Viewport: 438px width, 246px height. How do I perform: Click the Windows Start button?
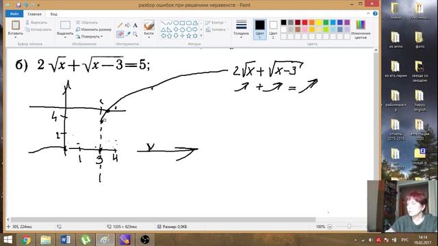(x=8, y=240)
